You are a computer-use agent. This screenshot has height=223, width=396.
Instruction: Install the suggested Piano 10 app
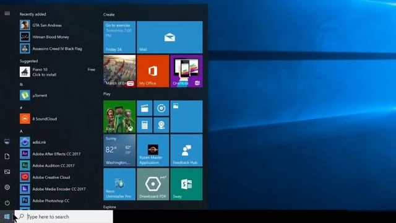pyautogui.click(x=58, y=72)
